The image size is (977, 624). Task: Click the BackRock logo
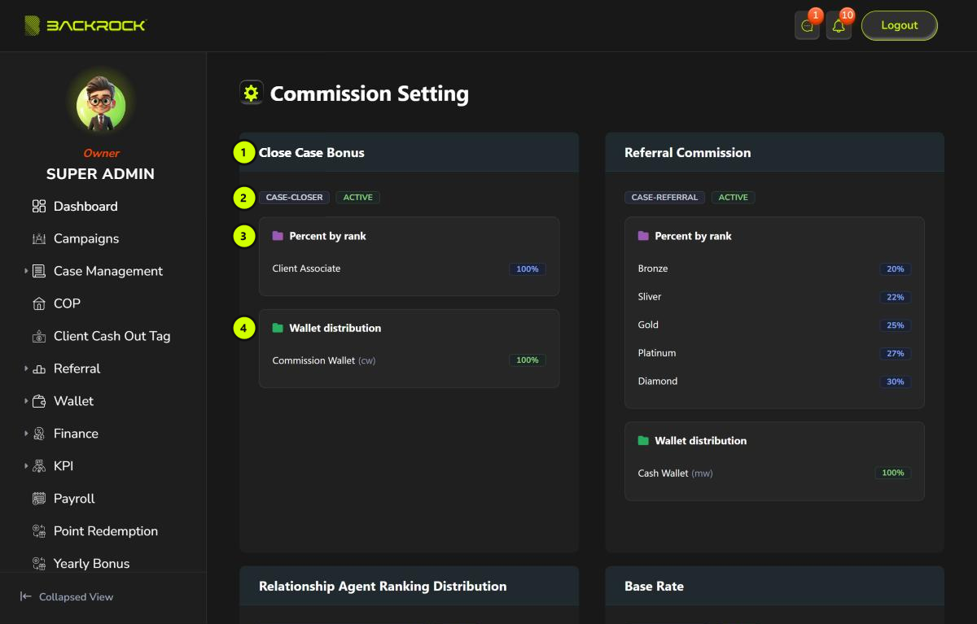pos(85,25)
